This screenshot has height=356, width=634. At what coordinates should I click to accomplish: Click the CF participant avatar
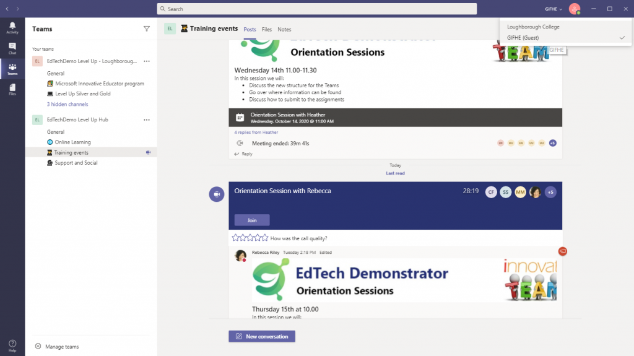tap(491, 192)
